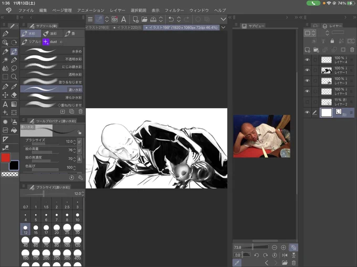Viewport: 357px width, 267px height.
Task: Delete the layer with Layer panel trash icon
Action: 352,50
